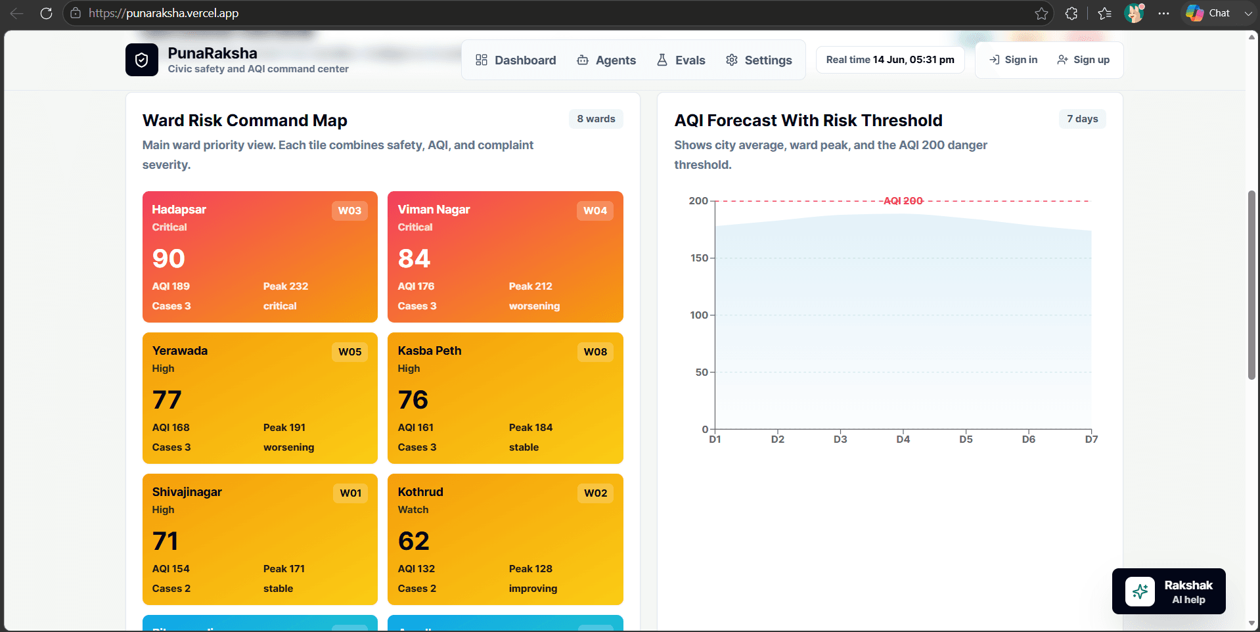Click the W04 ward badge
1260x632 pixels.
coord(595,211)
